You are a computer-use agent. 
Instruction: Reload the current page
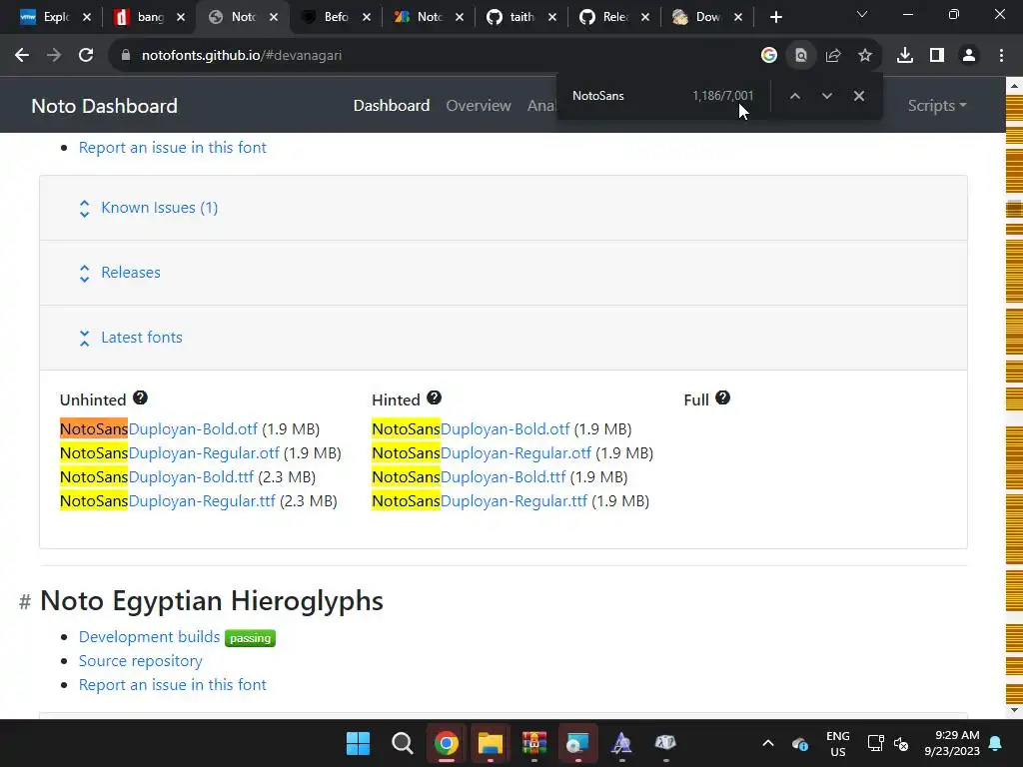(x=86, y=56)
